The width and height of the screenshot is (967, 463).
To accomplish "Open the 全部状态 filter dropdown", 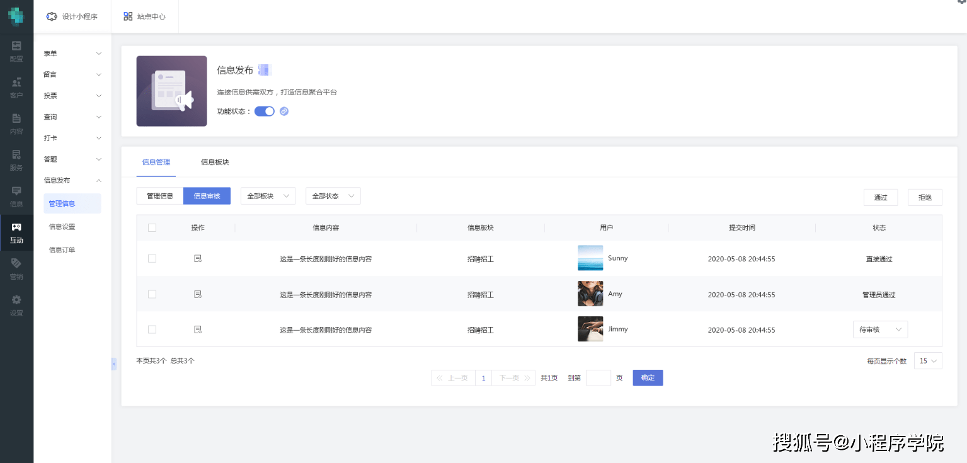I will coord(333,196).
